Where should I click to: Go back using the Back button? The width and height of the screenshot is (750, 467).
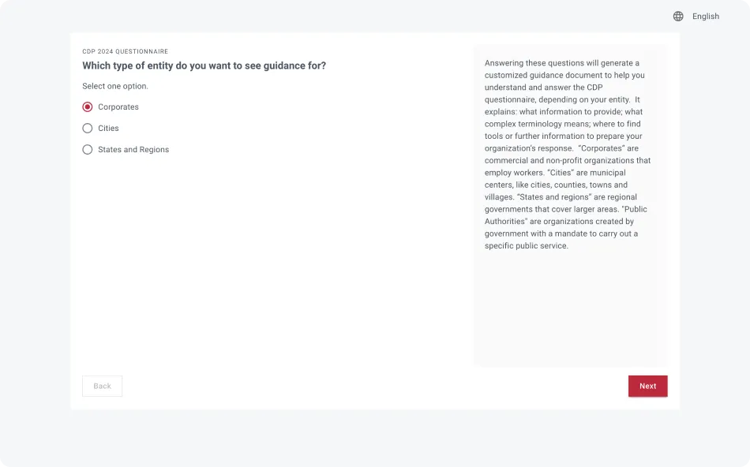click(102, 386)
